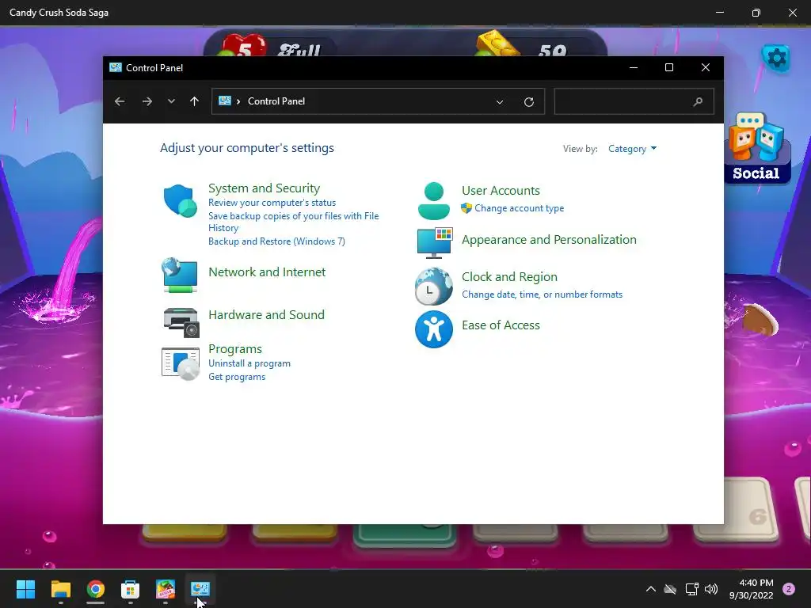811x608 pixels.
Task: Open Clock and Region heading link
Action: click(509, 277)
